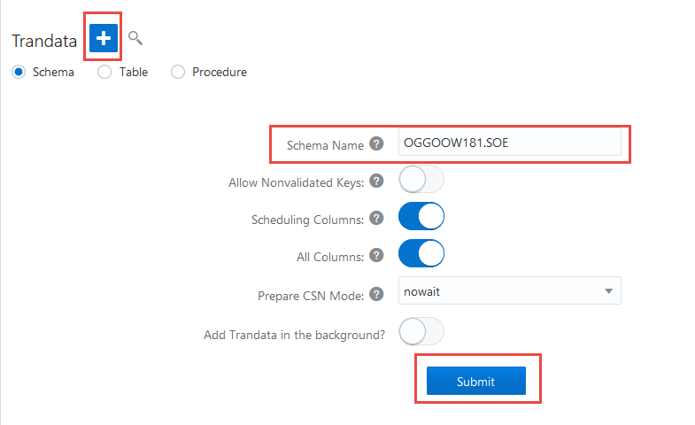The image size is (695, 425).
Task: View help tooltip for All Columns
Action: pos(376,255)
